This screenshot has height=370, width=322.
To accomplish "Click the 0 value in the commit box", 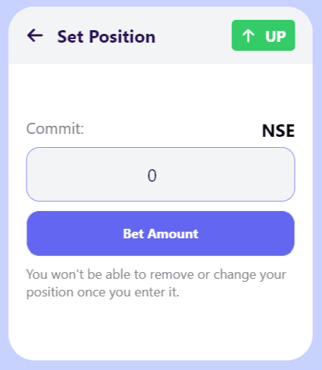I will pyautogui.click(x=152, y=176).
